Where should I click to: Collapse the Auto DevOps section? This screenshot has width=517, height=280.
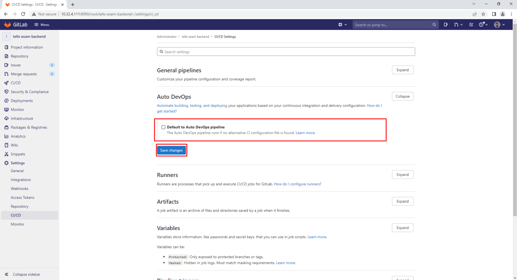pyautogui.click(x=403, y=96)
